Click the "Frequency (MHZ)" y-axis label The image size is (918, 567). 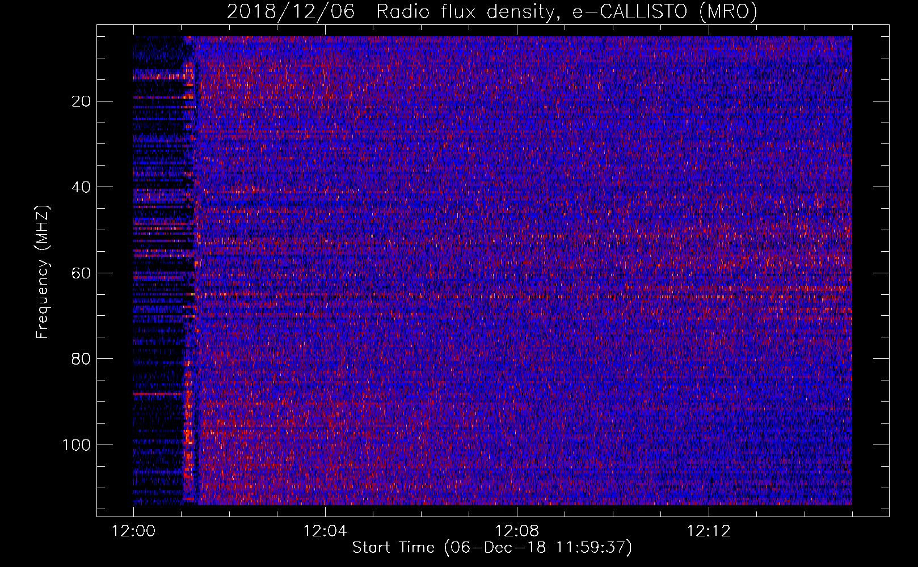43,272
